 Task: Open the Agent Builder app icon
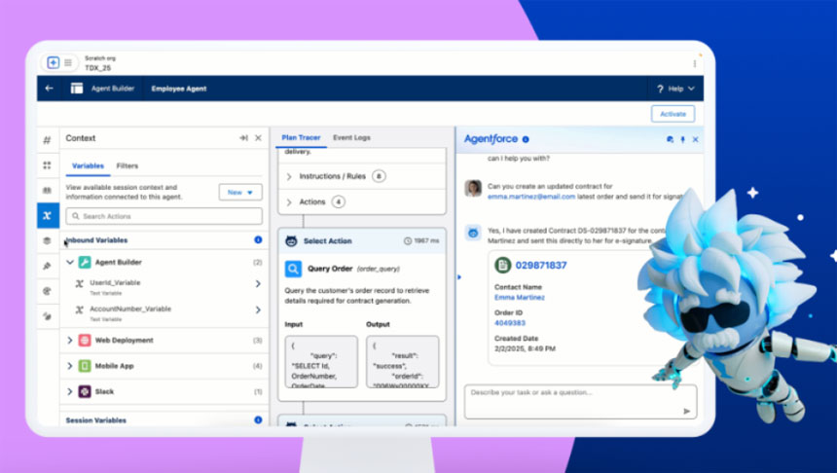(x=77, y=89)
